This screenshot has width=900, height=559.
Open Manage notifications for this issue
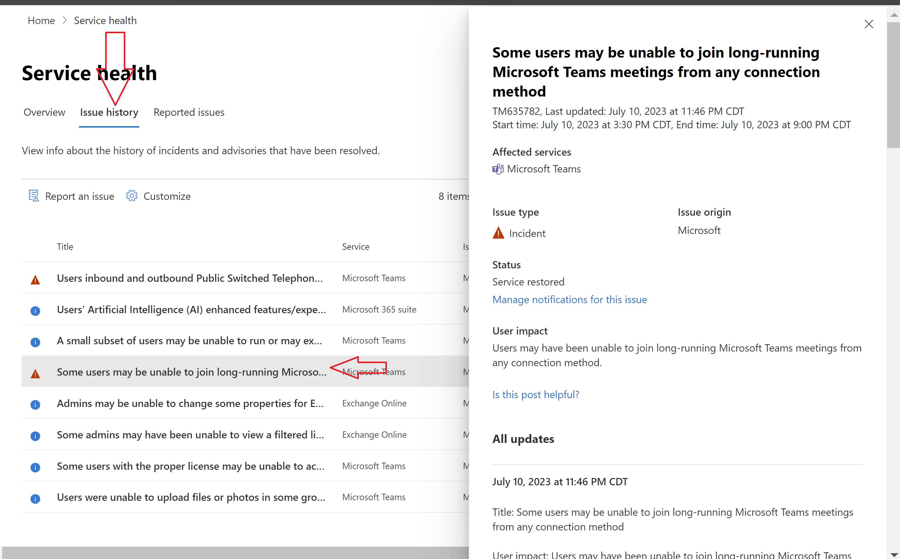[569, 299]
